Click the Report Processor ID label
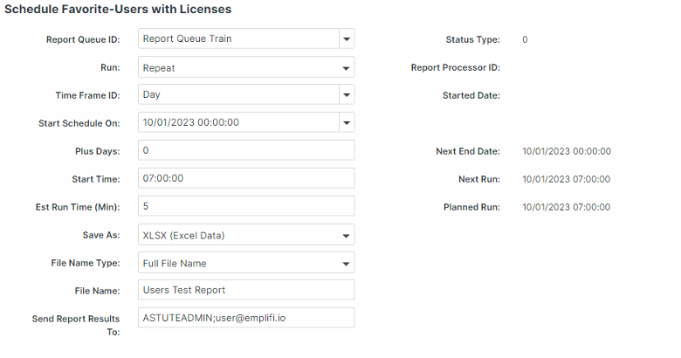 click(x=455, y=67)
